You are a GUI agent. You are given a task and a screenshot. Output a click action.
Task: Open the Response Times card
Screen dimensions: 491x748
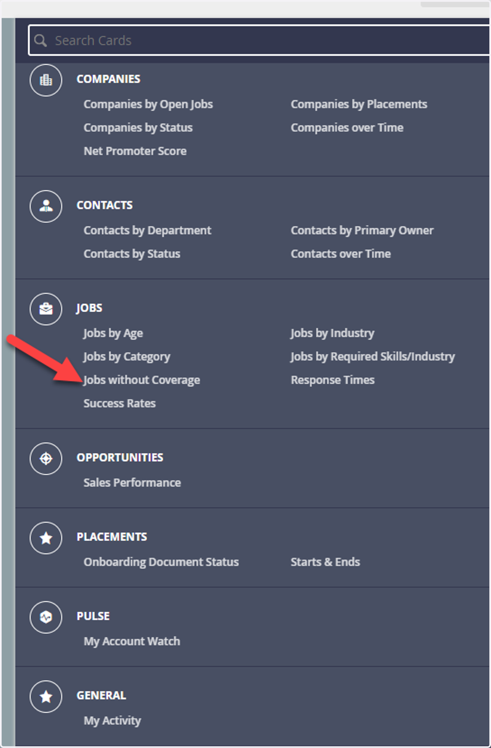pyautogui.click(x=333, y=380)
